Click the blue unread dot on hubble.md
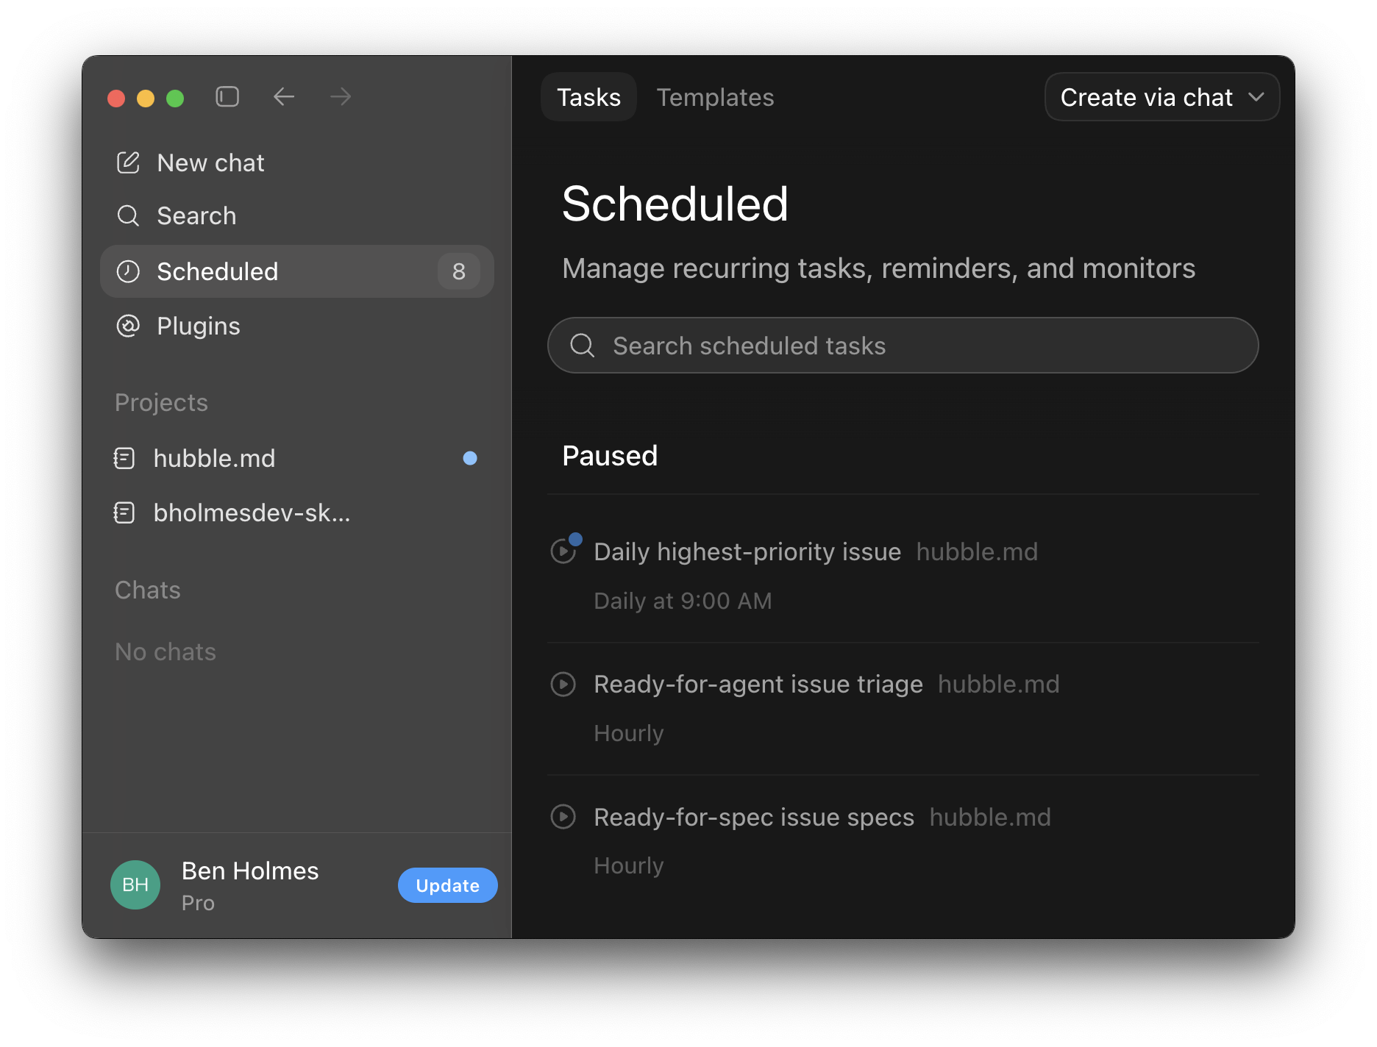The width and height of the screenshot is (1377, 1047). coord(470,458)
